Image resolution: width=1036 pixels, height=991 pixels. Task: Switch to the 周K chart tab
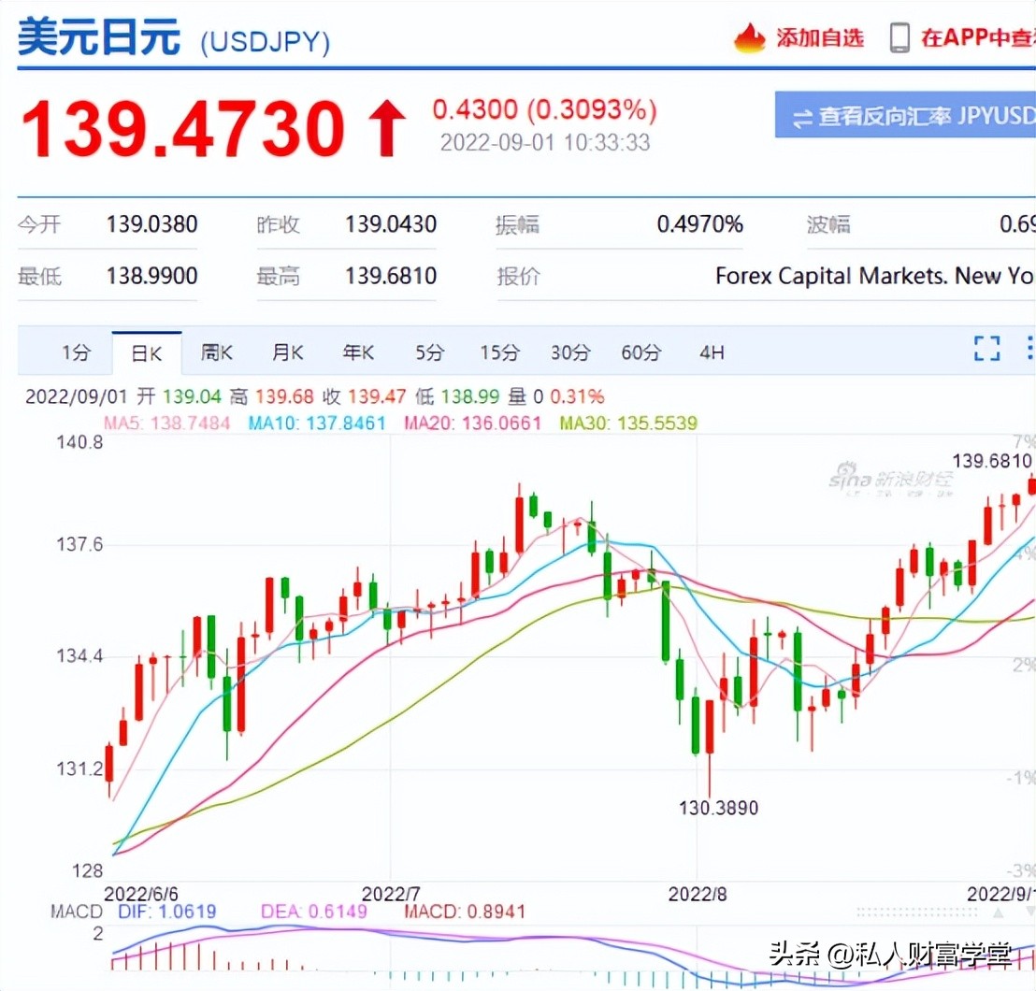217,352
